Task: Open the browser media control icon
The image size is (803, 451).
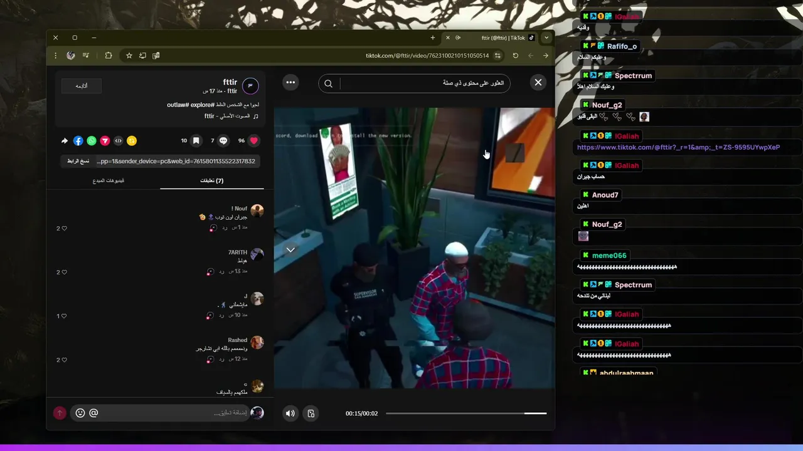Action: [x=86, y=56]
